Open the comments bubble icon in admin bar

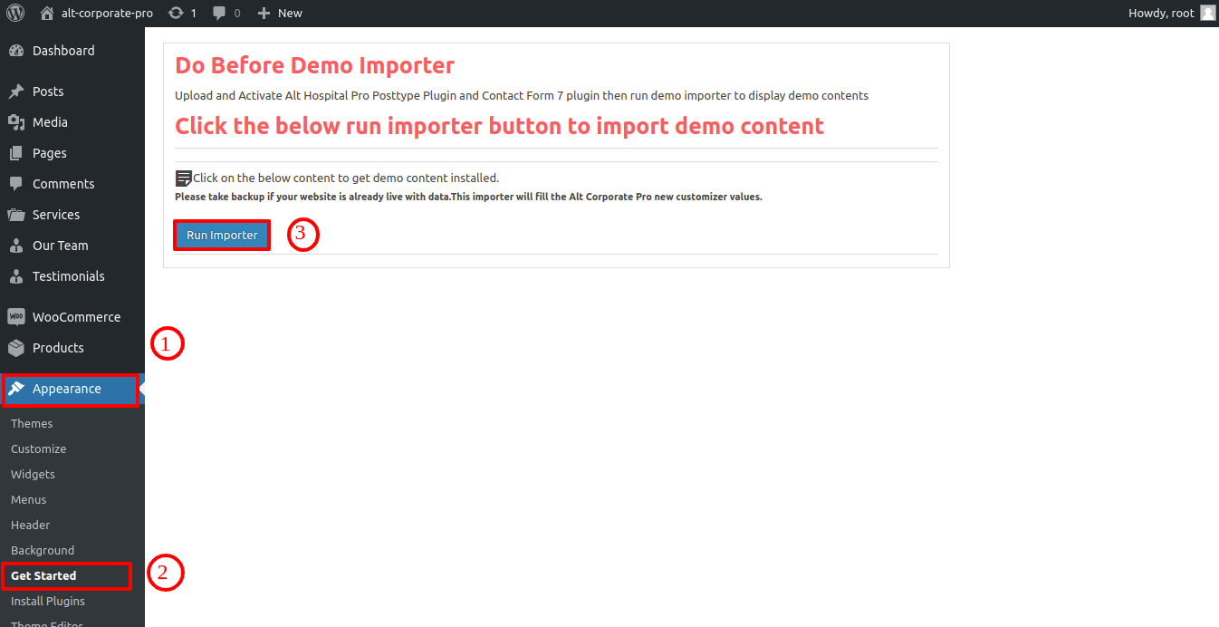[219, 14]
